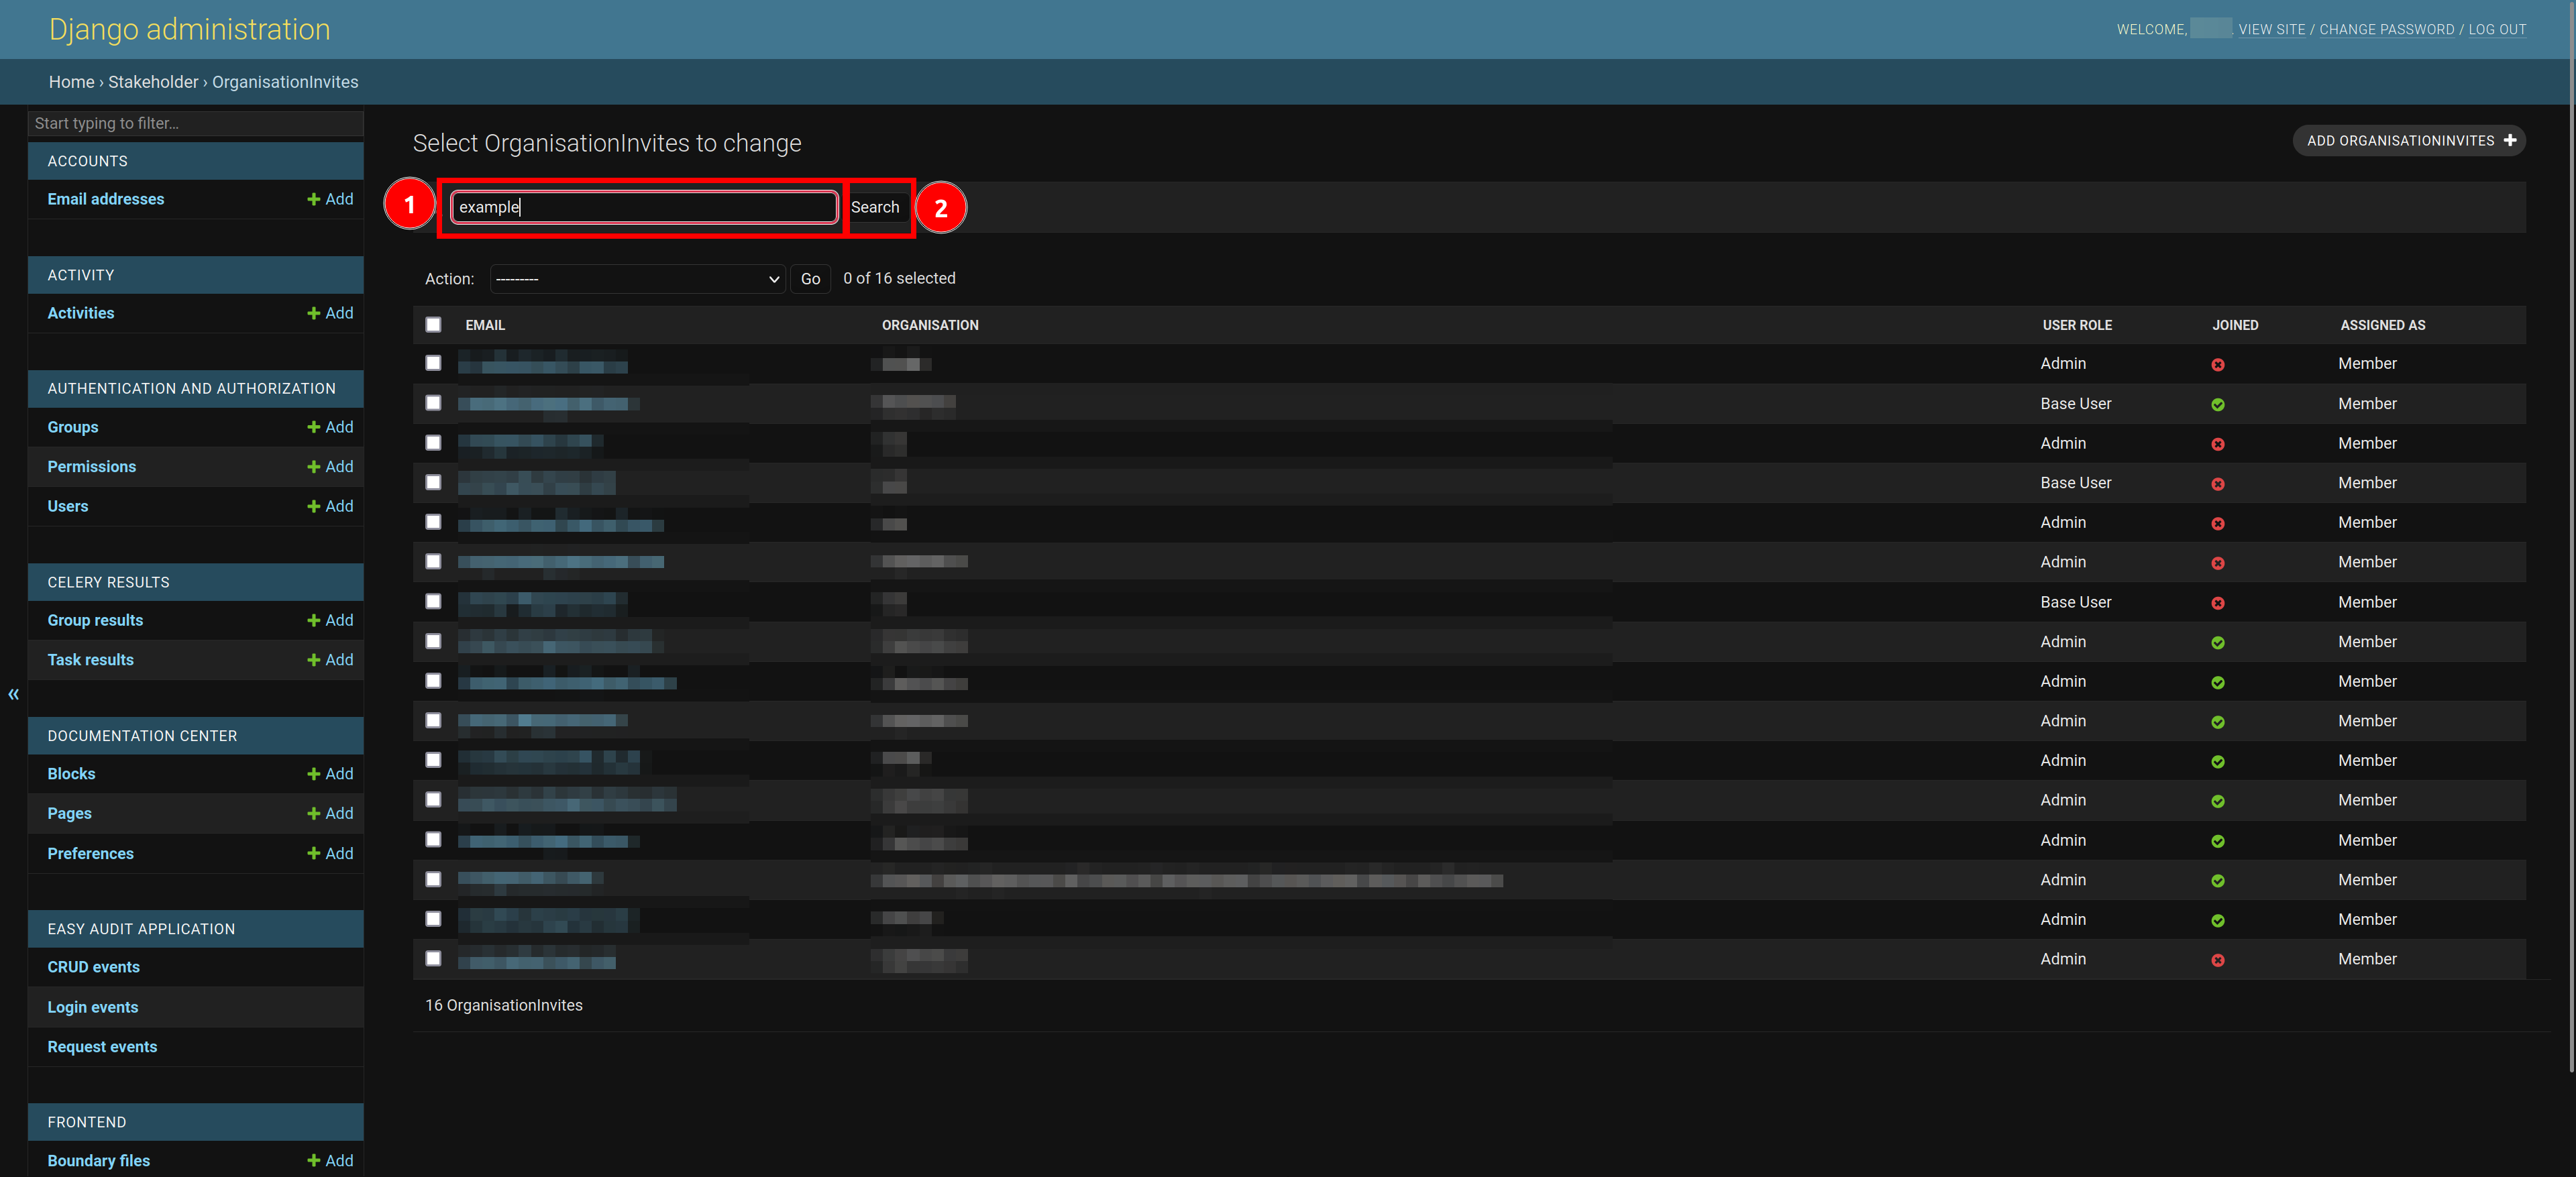Open the Users sidebar link

(x=68, y=506)
